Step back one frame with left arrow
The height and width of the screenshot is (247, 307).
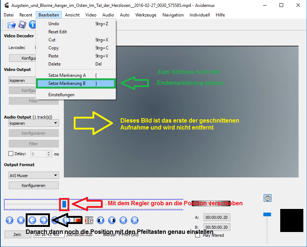32,220
